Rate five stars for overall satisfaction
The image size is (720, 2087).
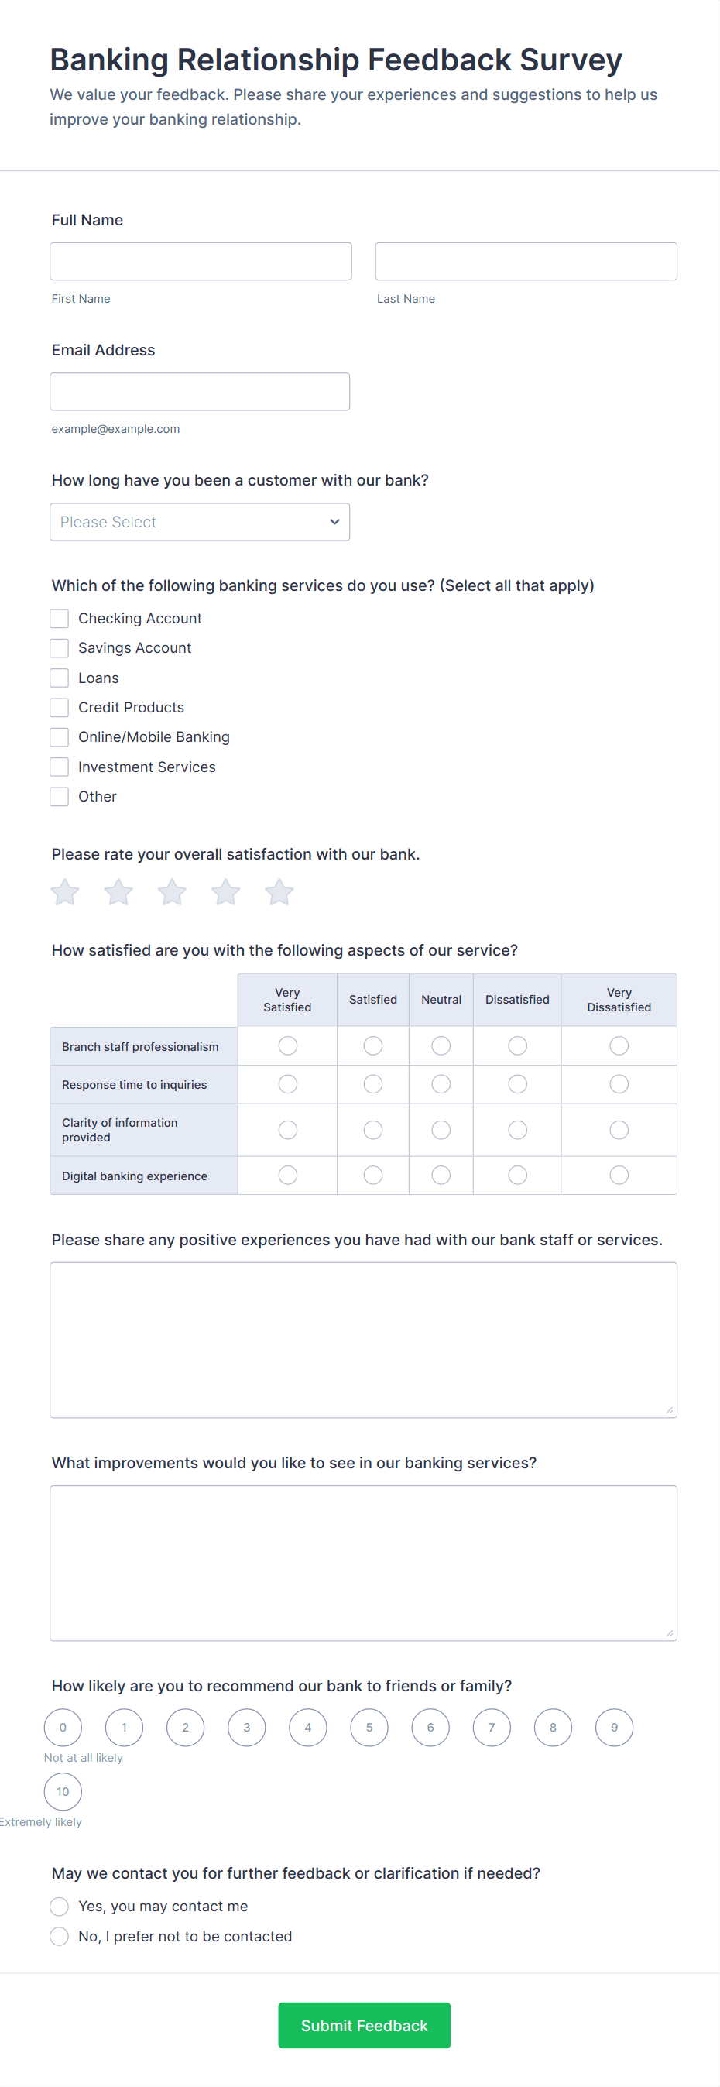[279, 892]
